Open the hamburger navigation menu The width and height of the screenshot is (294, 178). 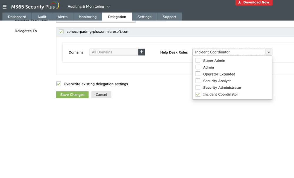pos(4,7)
